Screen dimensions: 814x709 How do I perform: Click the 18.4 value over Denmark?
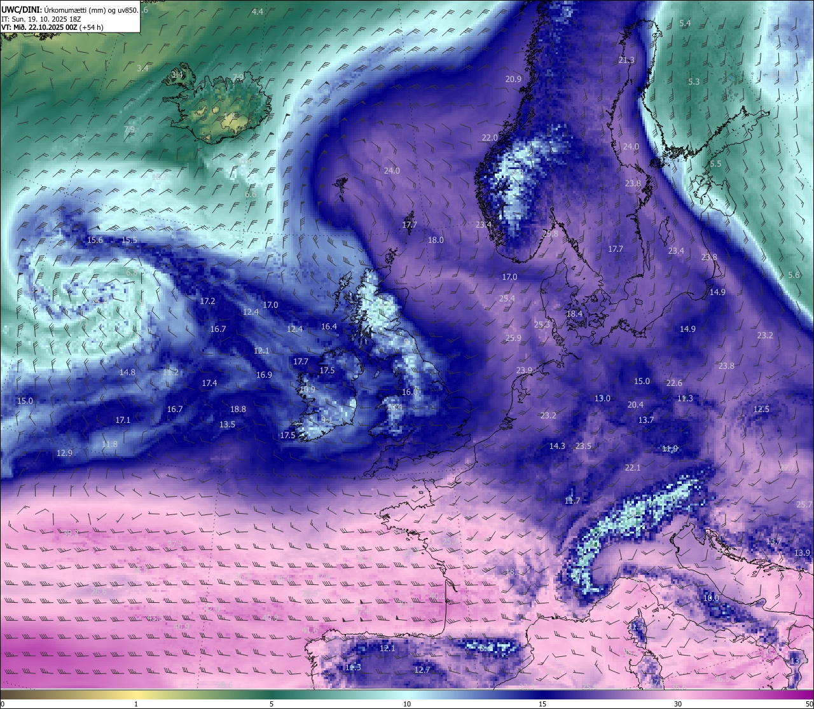pyautogui.click(x=574, y=313)
